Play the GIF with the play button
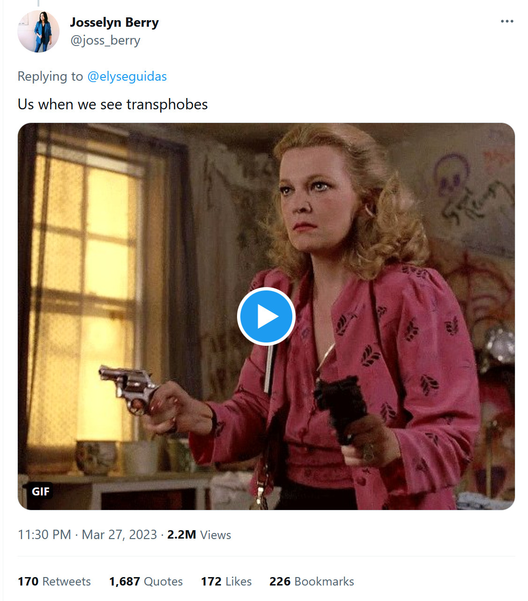The width and height of the screenshot is (528, 601). [x=266, y=316]
